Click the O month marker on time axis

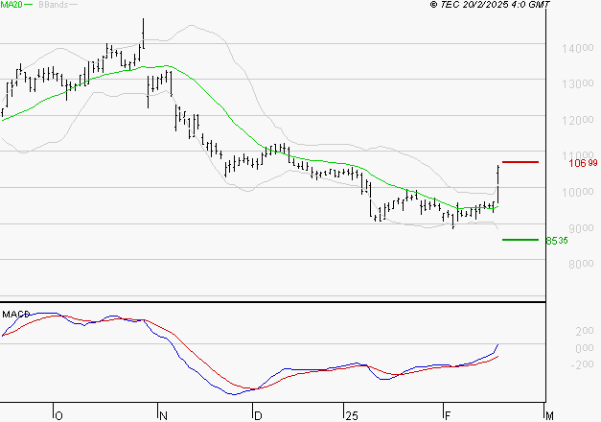click(58, 416)
